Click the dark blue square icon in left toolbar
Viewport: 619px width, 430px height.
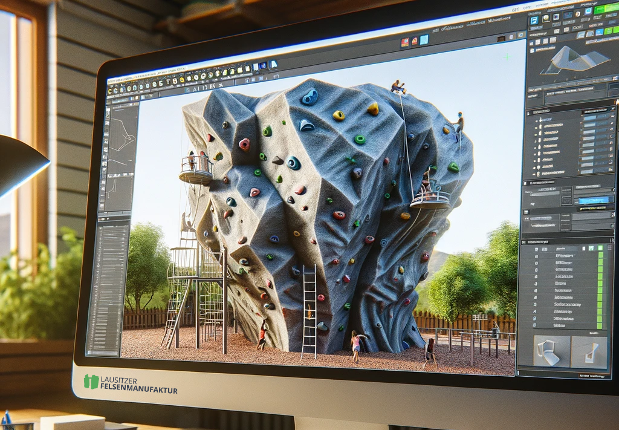(264, 66)
